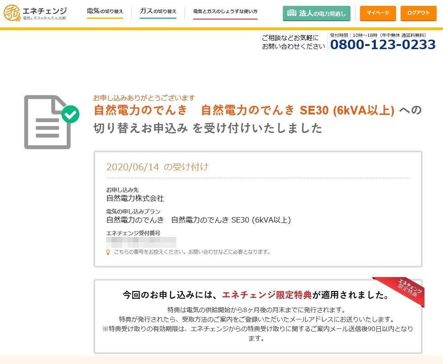Go to マイページ

tap(378, 13)
